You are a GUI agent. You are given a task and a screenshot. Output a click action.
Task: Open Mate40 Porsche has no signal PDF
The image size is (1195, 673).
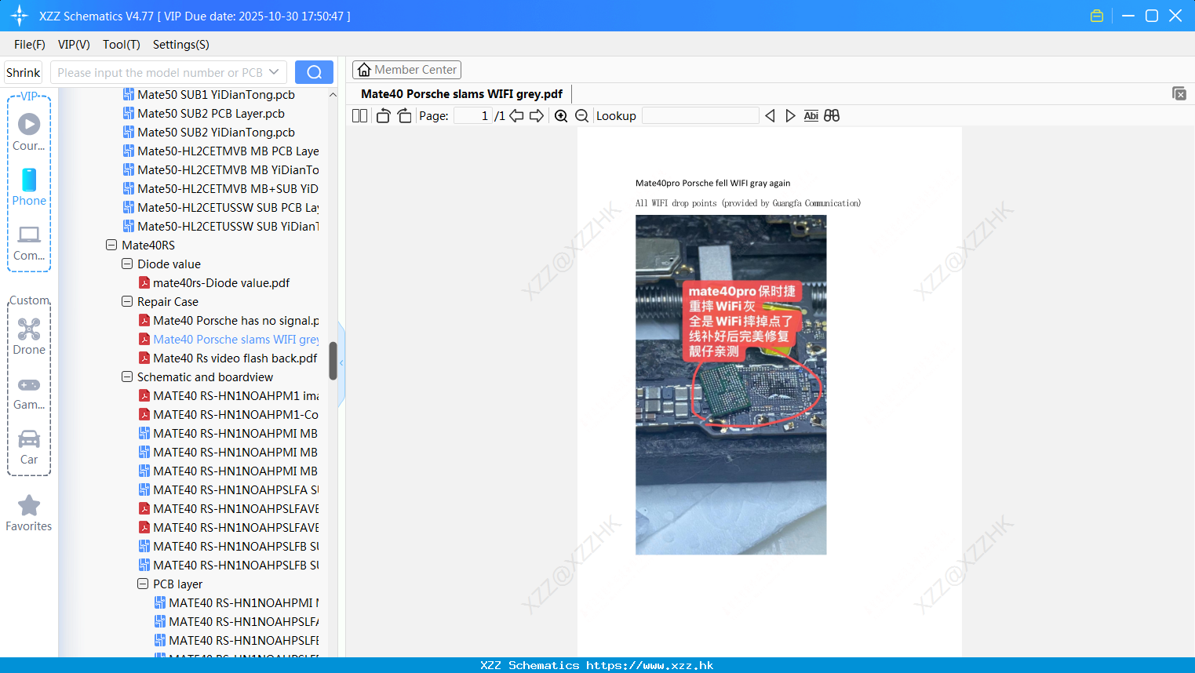coord(229,320)
